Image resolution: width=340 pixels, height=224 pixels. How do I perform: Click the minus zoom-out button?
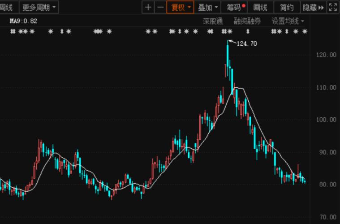160,7
